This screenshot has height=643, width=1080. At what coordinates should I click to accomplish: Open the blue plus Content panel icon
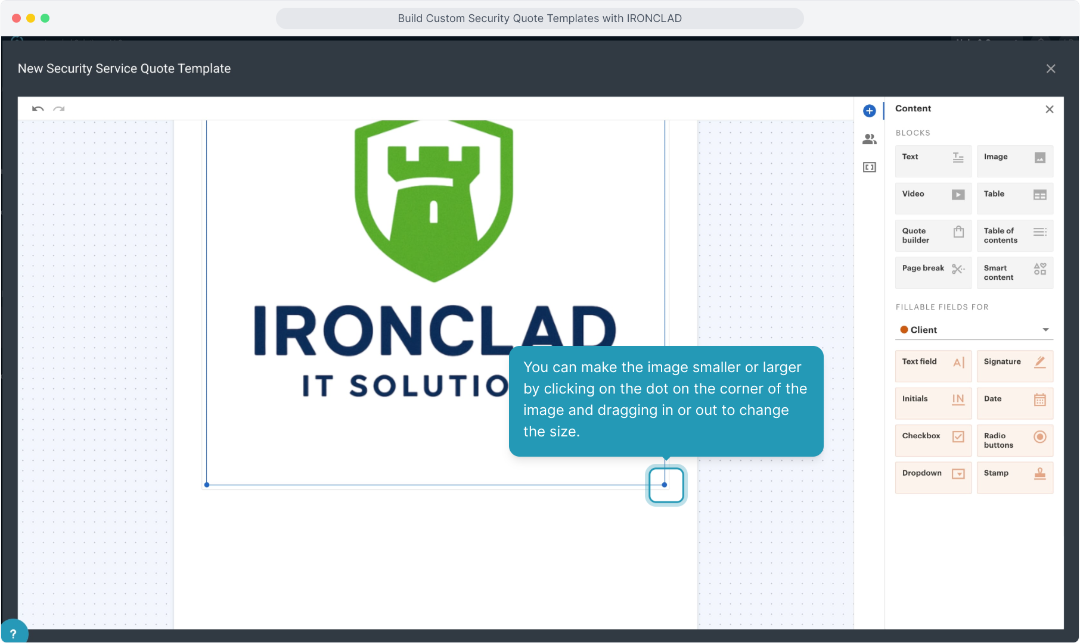pos(869,111)
